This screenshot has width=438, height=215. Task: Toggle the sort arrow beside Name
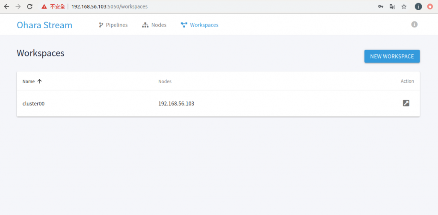click(39, 81)
